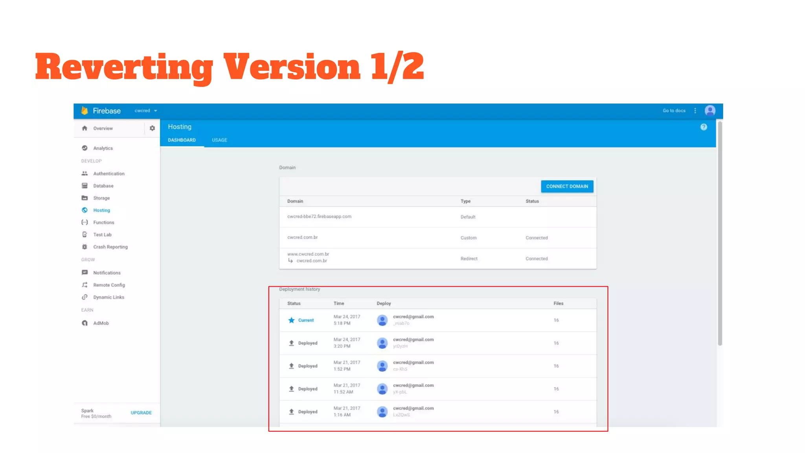805x453 pixels.
Task: Open Database section in sidebar
Action: 103,186
